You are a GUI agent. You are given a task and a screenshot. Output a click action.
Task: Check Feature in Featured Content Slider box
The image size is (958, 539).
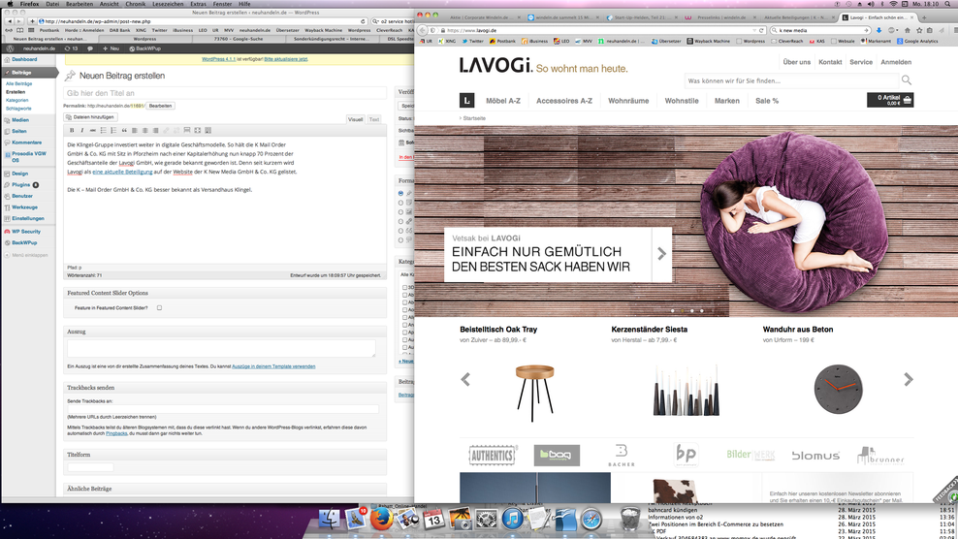tap(159, 308)
